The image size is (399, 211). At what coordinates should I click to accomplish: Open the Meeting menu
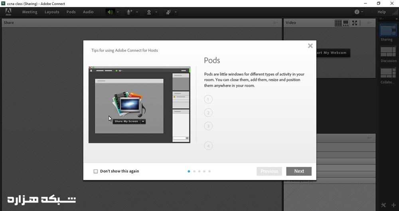pyautogui.click(x=30, y=12)
